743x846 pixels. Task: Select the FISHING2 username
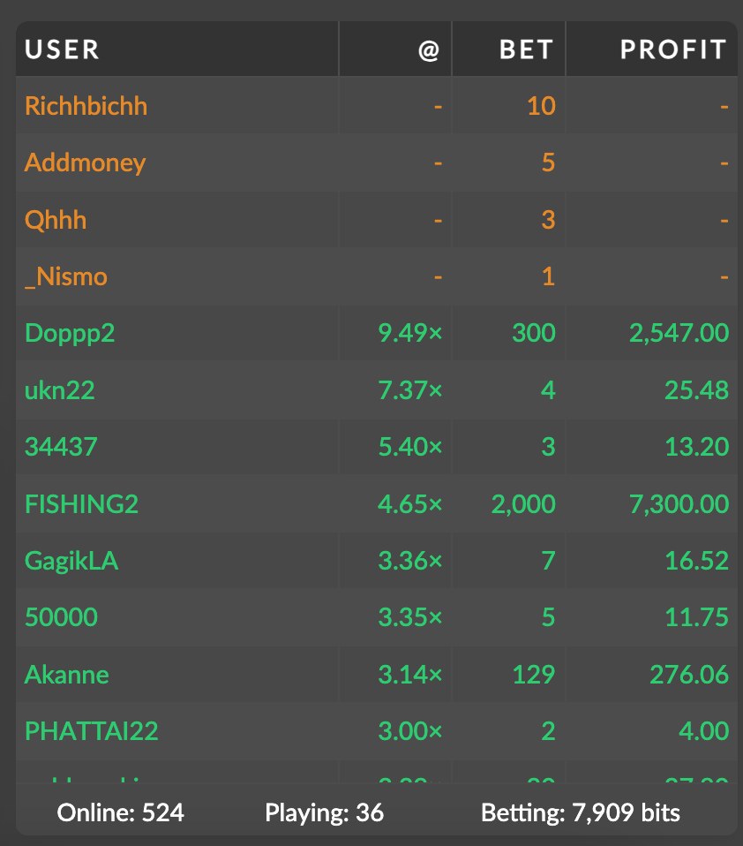pos(81,504)
